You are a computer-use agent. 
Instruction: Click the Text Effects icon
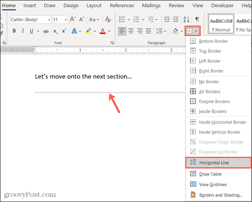click(74, 31)
